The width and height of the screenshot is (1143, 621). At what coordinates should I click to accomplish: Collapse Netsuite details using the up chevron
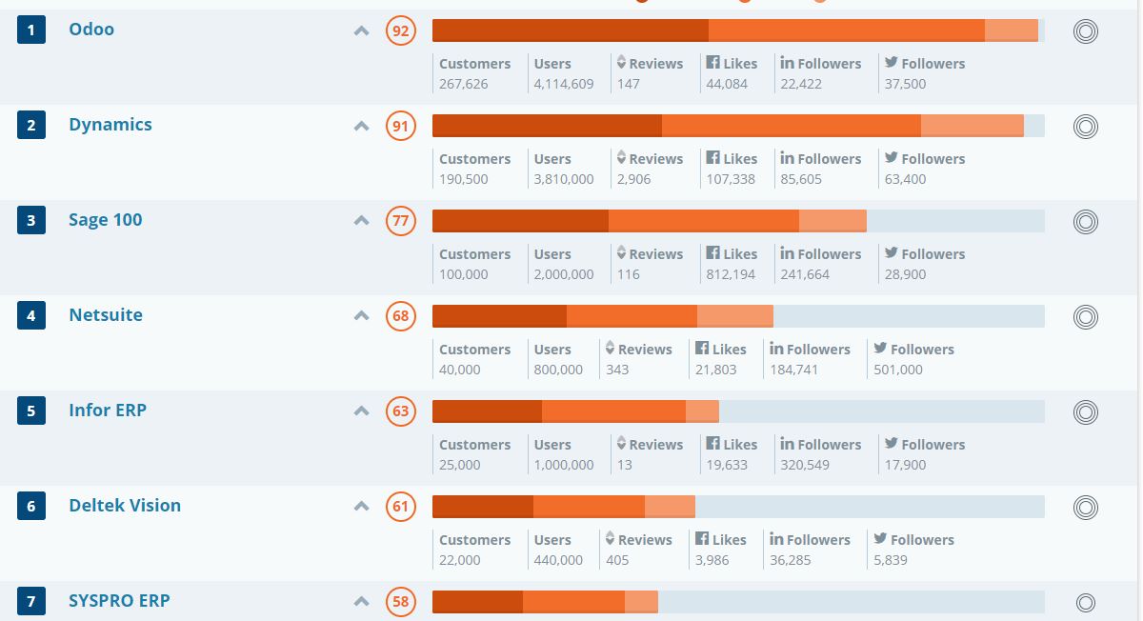[361, 316]
